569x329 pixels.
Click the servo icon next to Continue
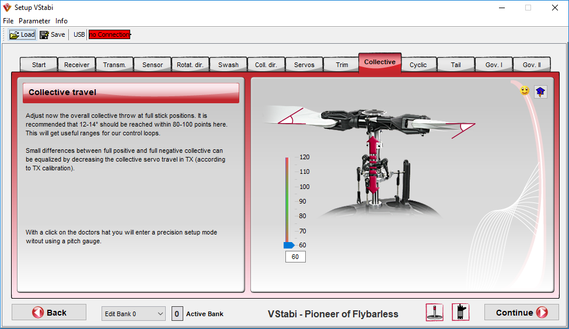coord(460,312)
